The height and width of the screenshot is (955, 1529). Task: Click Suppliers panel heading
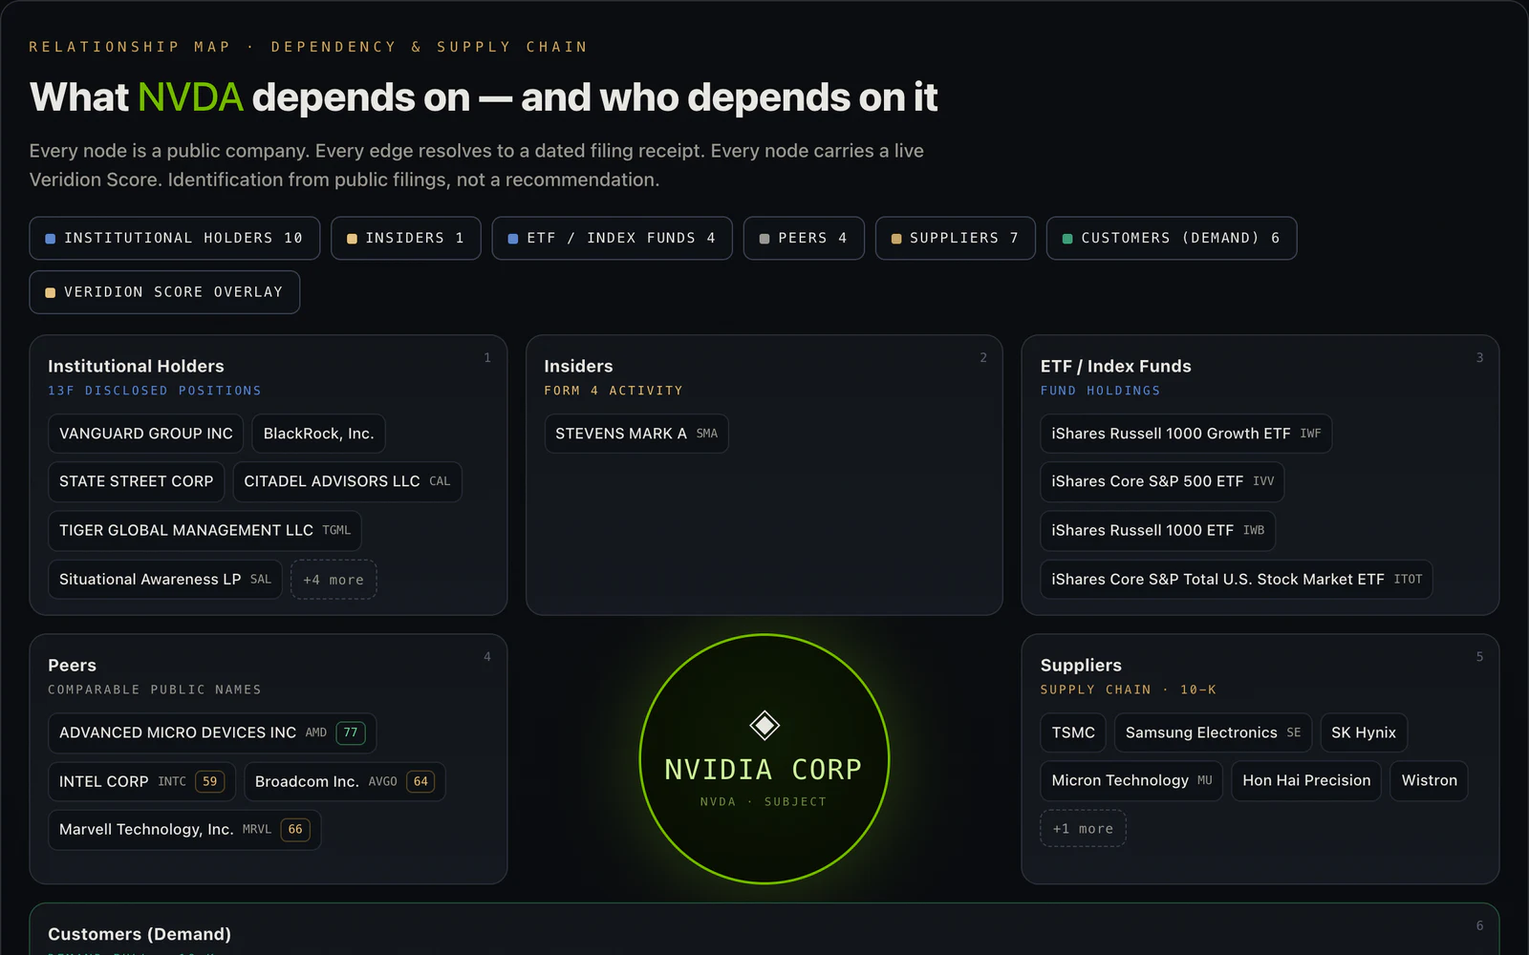click(1081, 665)
